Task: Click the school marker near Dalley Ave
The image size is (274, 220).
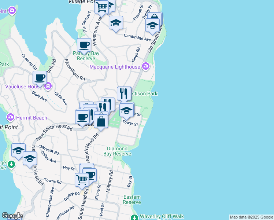Action: click(30, 158)
